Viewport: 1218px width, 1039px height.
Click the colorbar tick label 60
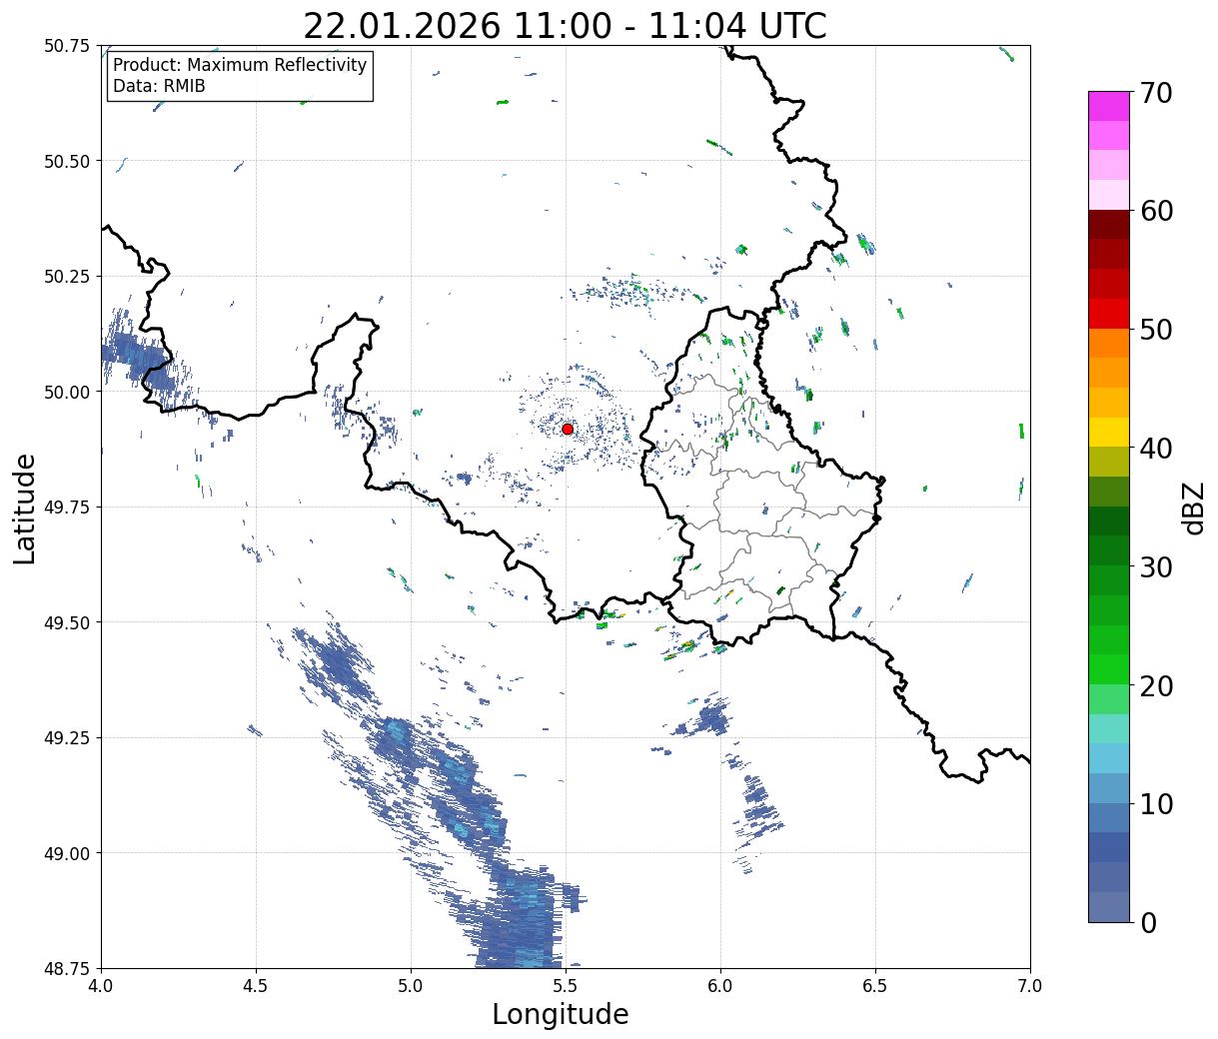pyautogui.click(x=1156, y=211)
